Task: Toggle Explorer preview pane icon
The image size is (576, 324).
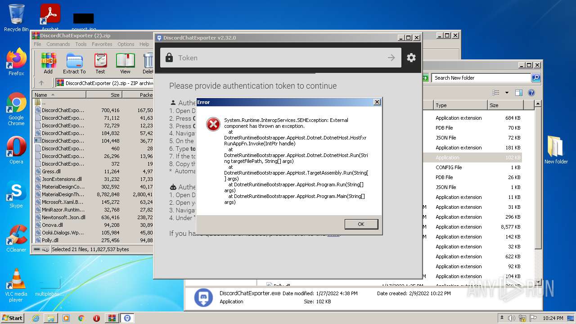Action: tap(518, 93)
